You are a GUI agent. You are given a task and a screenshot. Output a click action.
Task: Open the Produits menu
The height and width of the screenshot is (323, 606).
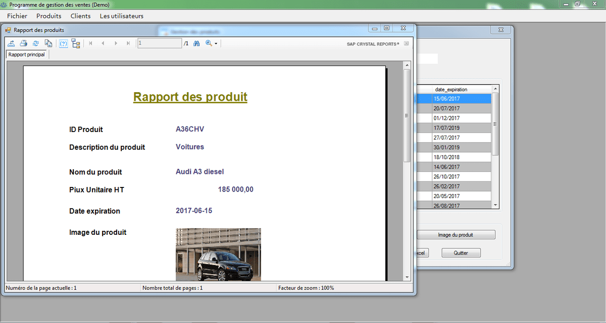click(x=49, y=16)
